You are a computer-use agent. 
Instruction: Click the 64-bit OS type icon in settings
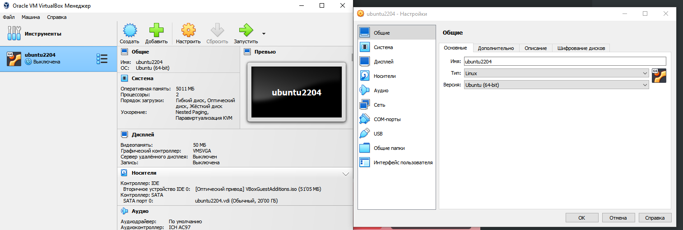659,76
